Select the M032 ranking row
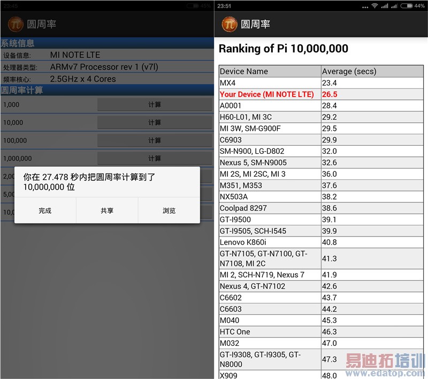 [321, 343]
